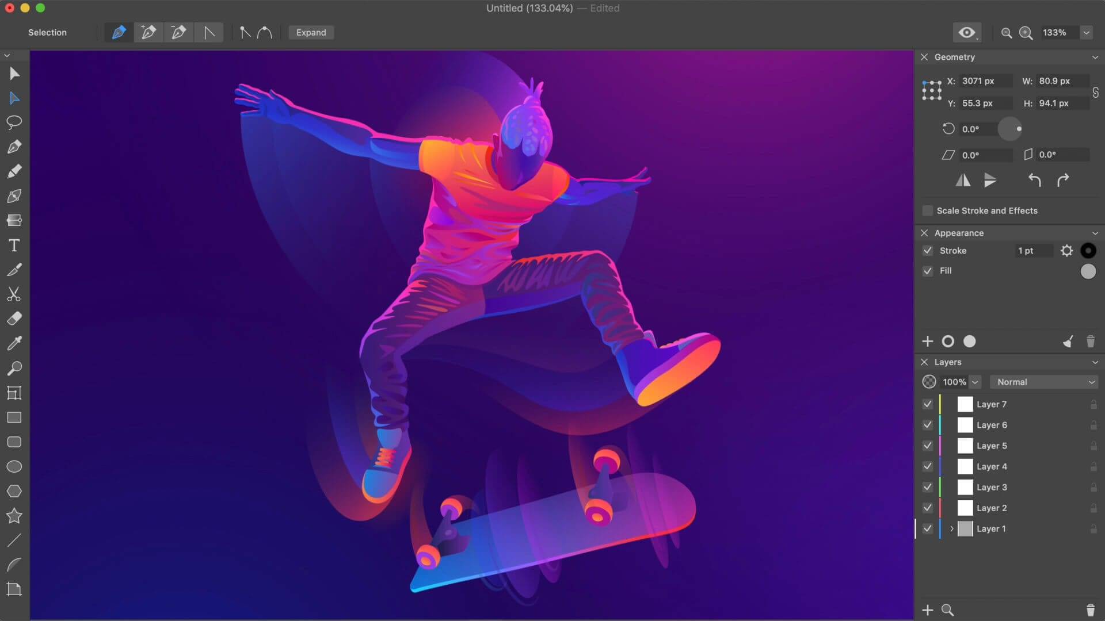1105x621 pixels.
Task: Select Layer 3 in the Layers list
Action: pos(991,487)
